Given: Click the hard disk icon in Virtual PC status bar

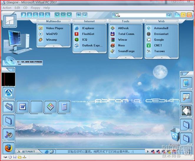Looking at the screenshot, I should click(5, 157).
